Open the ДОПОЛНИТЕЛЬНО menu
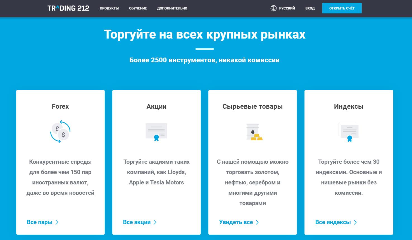 point(172,8)
